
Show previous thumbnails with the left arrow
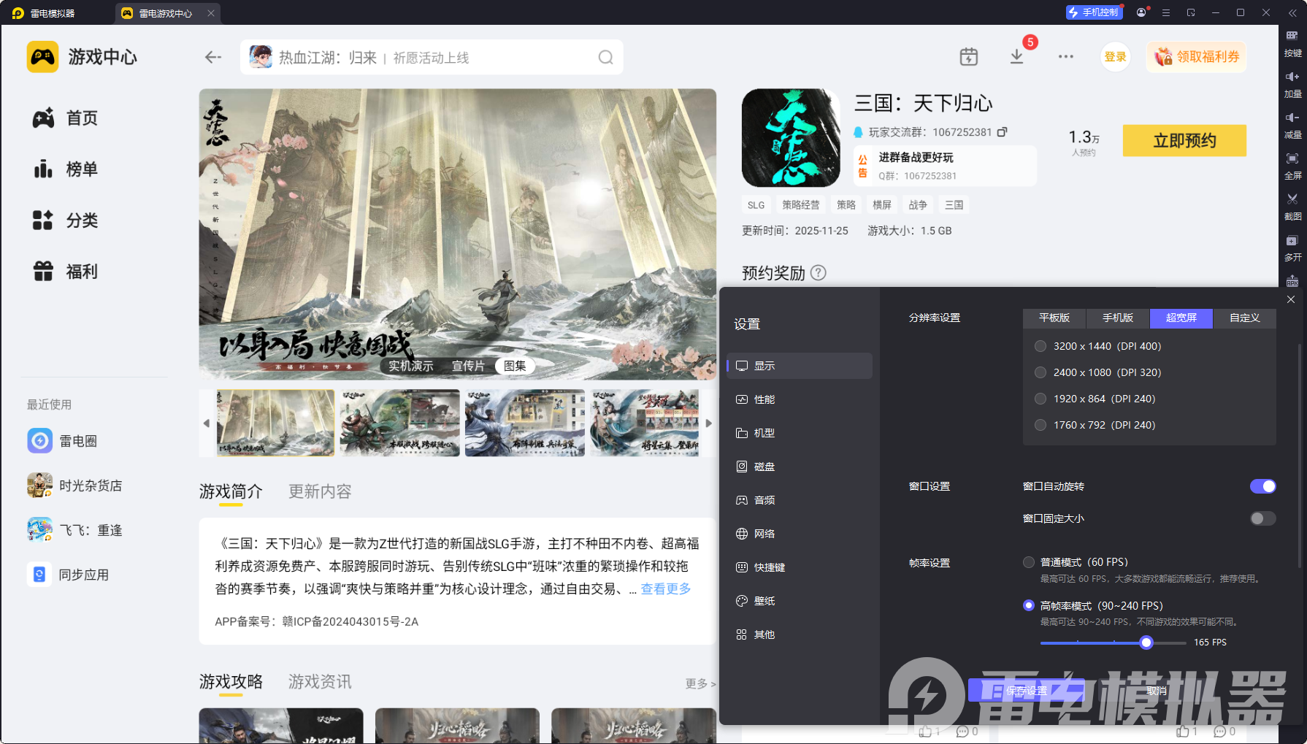pos(206,423)
